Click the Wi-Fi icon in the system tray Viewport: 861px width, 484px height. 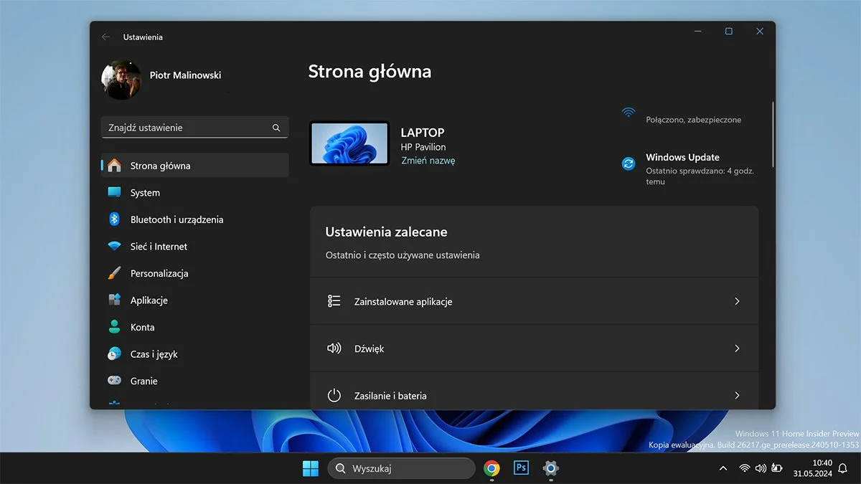tap(744, 468)
